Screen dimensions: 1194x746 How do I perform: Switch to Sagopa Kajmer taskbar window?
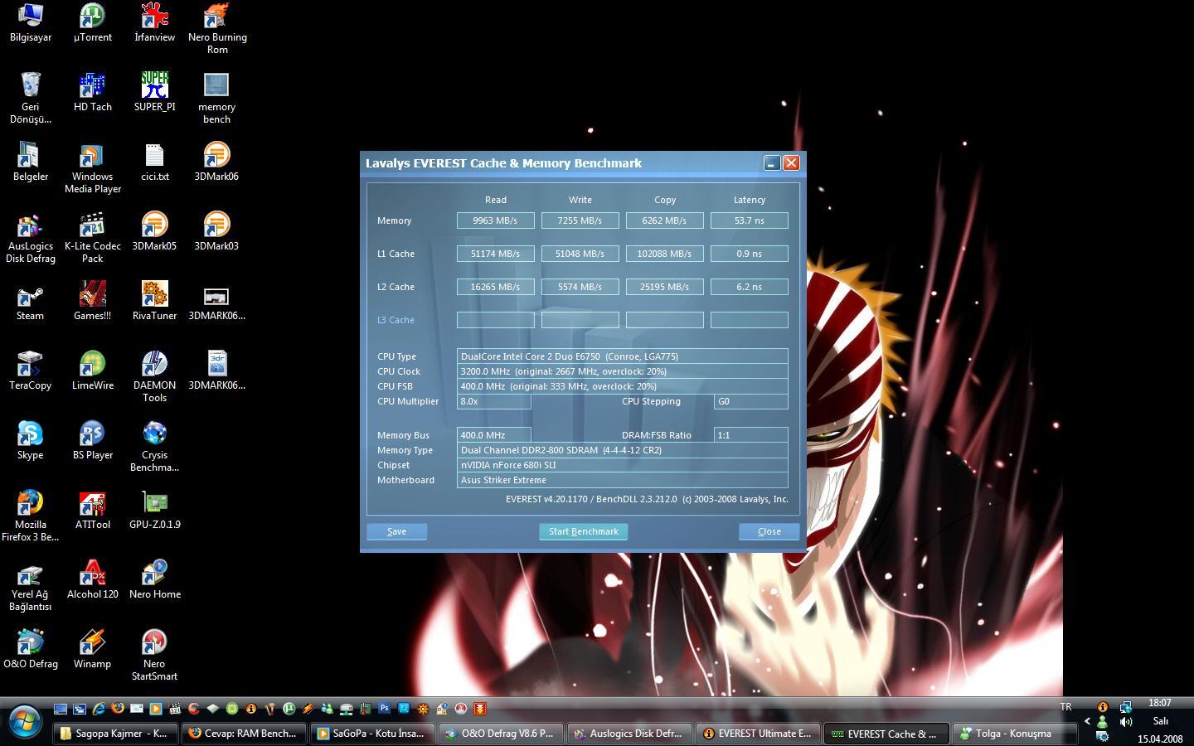[x=115, y=734]
